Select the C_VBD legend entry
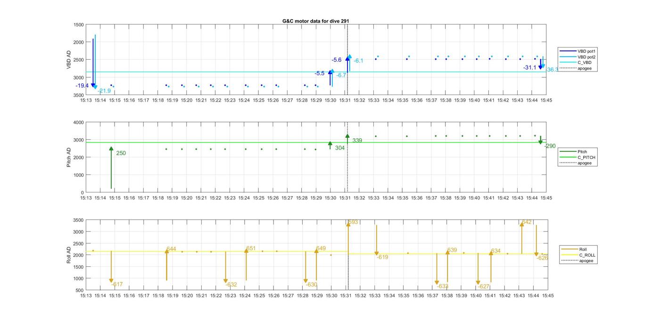 click(575, 63)
